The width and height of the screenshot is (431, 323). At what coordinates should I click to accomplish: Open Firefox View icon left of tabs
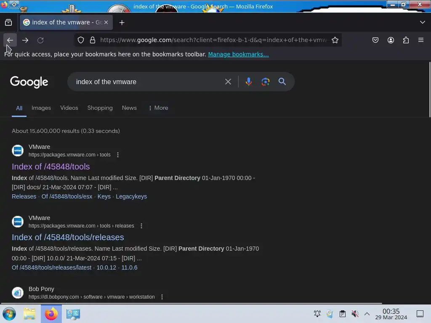point(8,23)
